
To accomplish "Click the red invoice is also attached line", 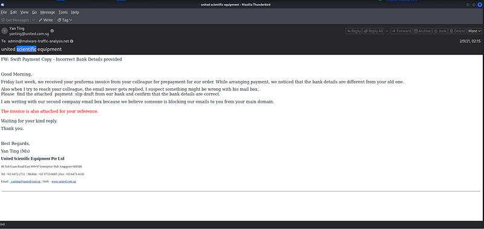I will [50, 111].
